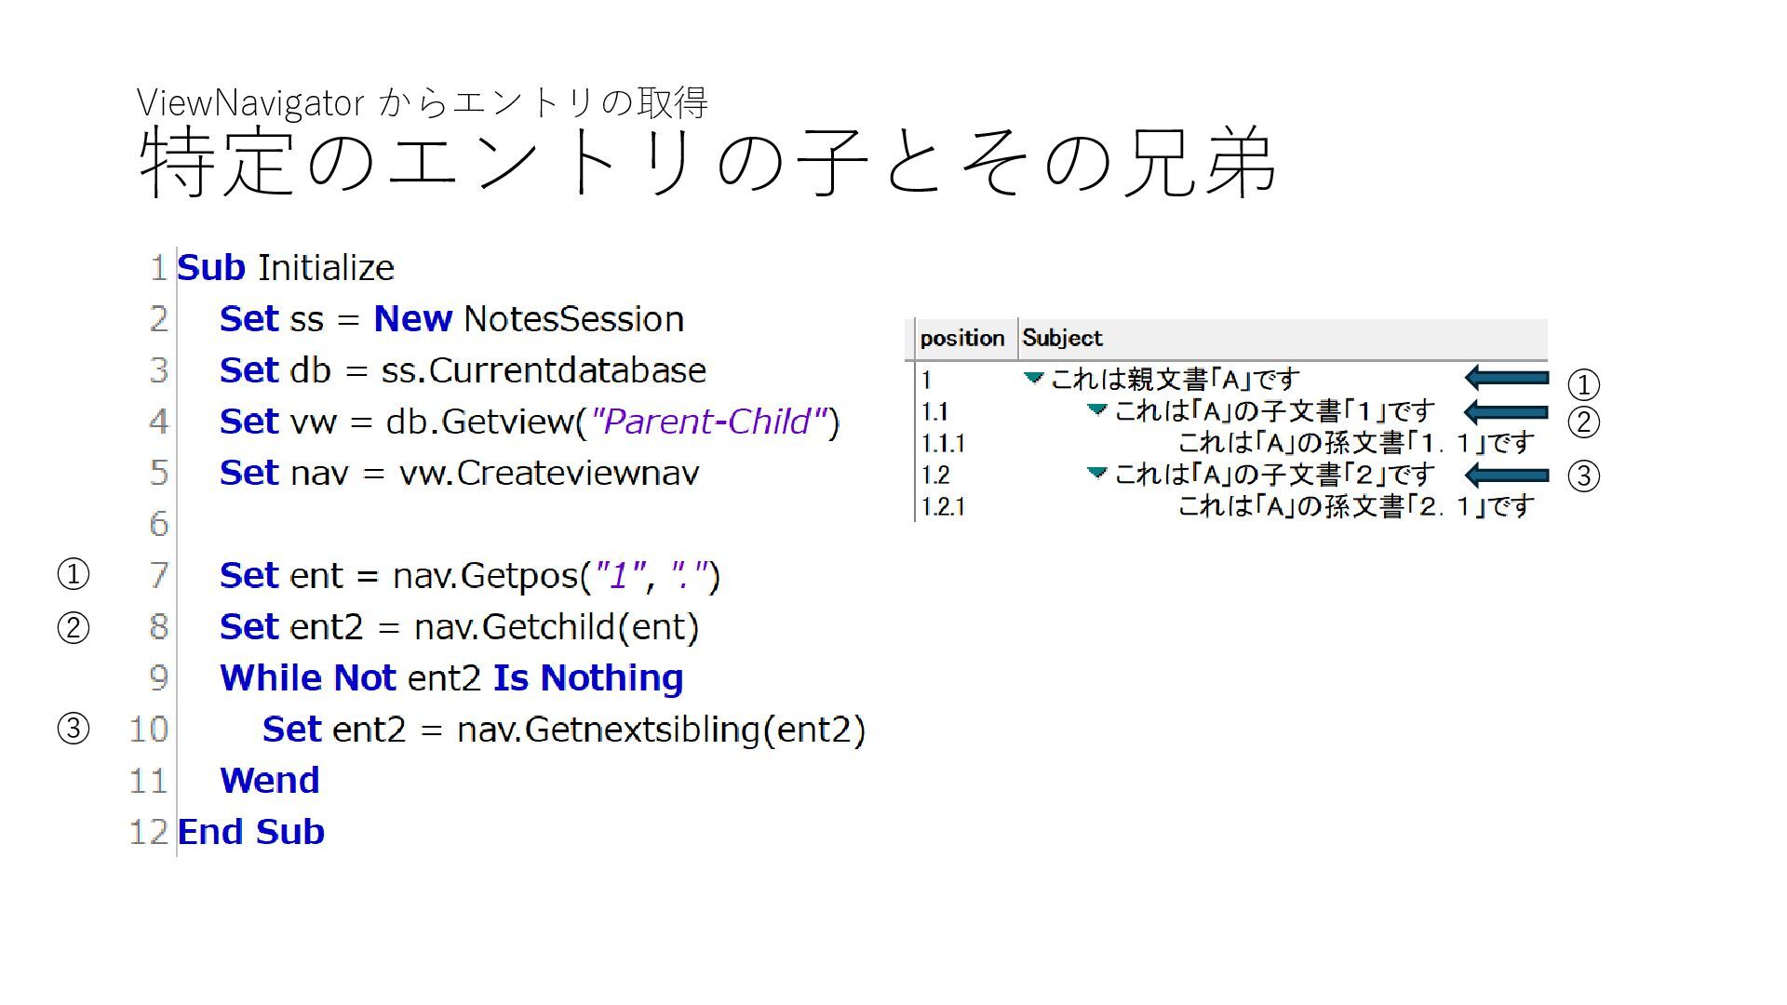Select grandchild document '2.1' row

(1354, 506)
